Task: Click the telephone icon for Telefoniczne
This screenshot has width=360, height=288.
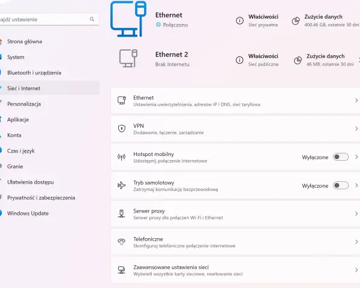Action: pos(121,242)
